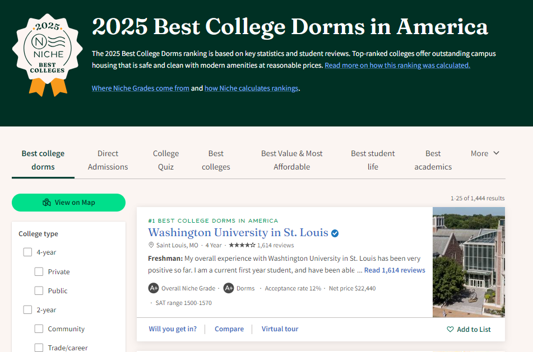This screenshot has width=533, height=352.
Task: Open the Best academics tab
Action: click(x=433, y=160)
